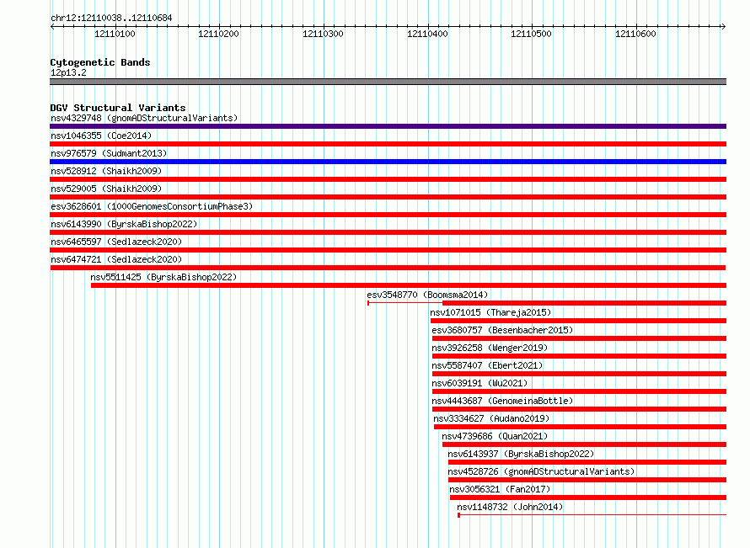Select nsv4443687 (GenomeinaBottle) label
The height and width of the screenshot is (548, 750).
pos(502,401)
